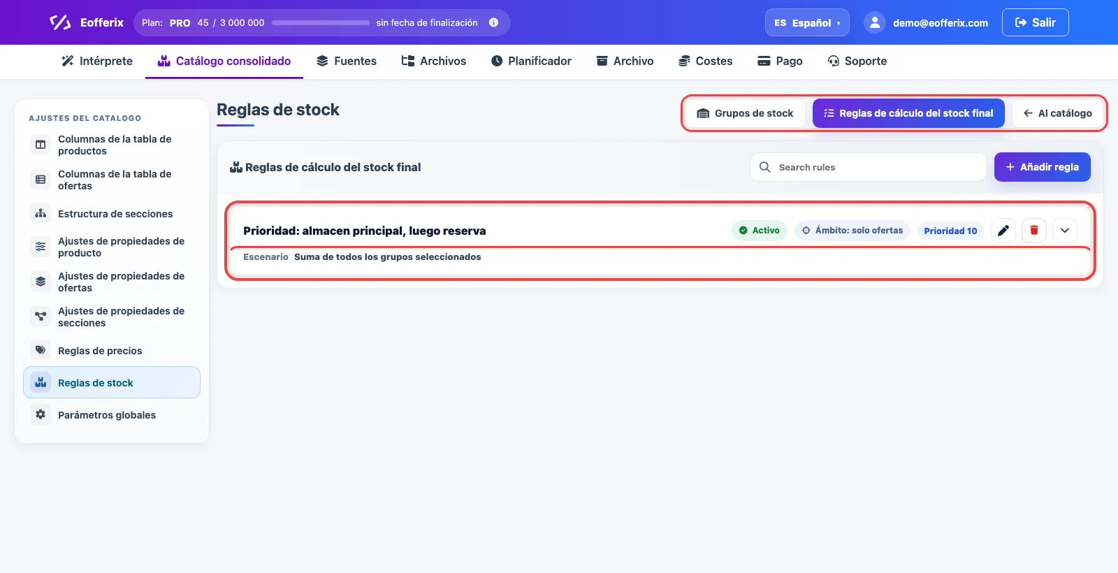1118x573 pixels.
Task: Click the Eofferix logo icon
Action: click(x=60, y=22)
